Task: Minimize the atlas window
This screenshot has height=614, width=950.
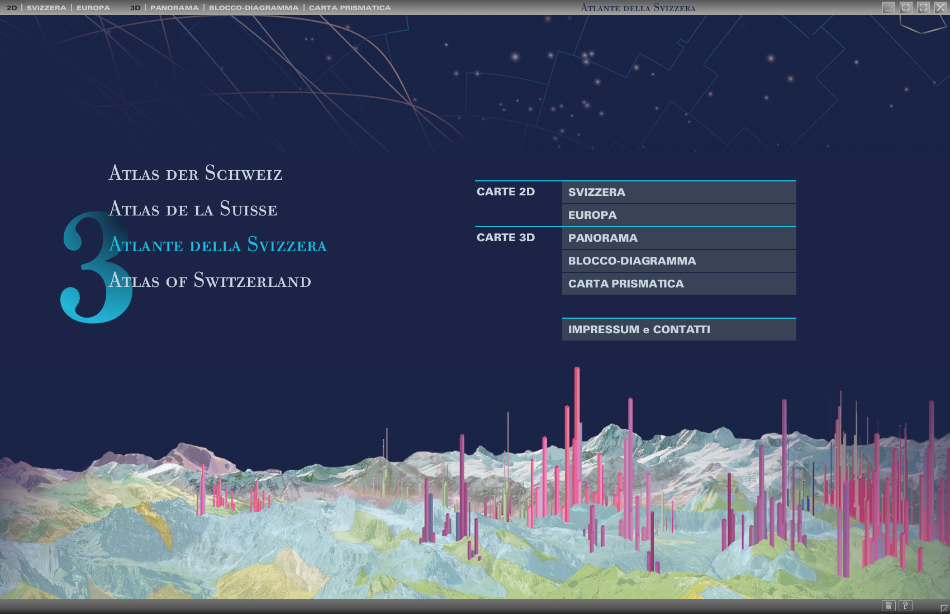Action: (x=889, y=7)
